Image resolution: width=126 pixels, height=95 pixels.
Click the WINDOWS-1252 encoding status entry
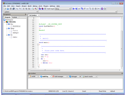pos(54,91)
